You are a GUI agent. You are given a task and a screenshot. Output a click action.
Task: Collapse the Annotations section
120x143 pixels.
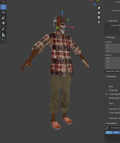point(111,123)
